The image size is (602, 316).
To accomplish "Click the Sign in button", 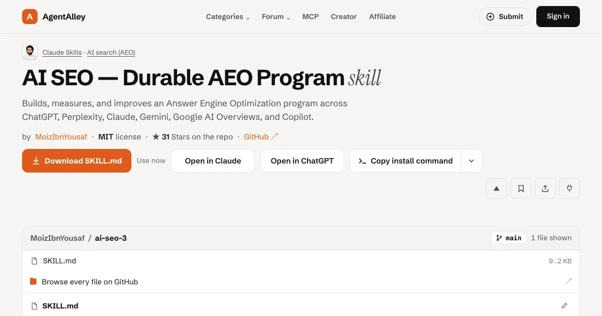I will (x=558, y=17).
